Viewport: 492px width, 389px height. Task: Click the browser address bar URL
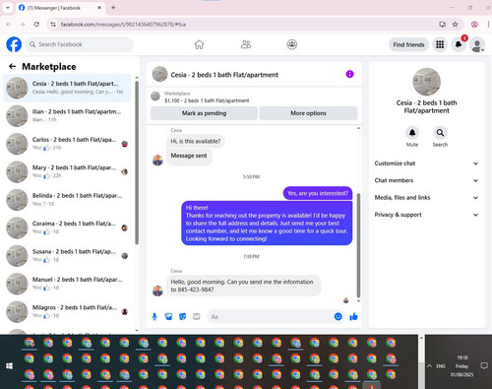point(123,25)
